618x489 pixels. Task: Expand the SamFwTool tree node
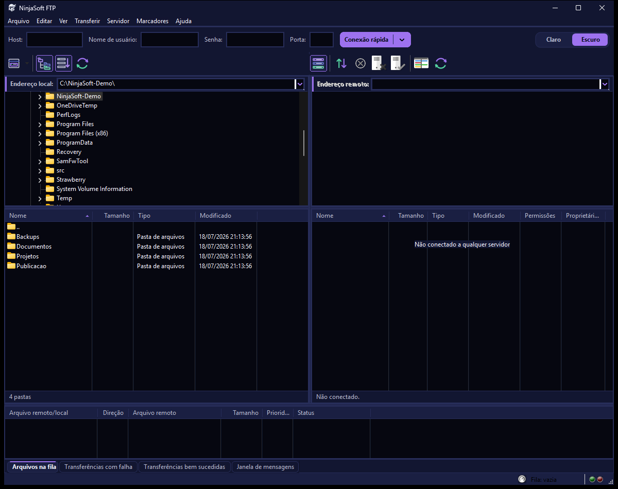click(x=40, y=161)
